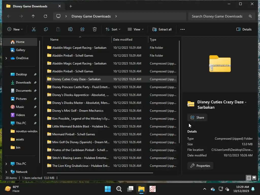260x195 pixels.
Task: Click the Cut scissors icon
Action: coord(34,29)
